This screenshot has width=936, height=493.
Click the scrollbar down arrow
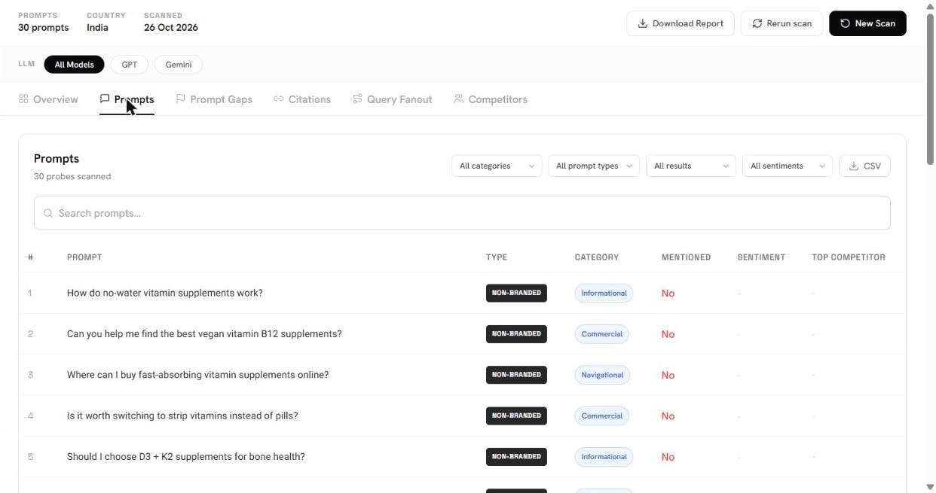(930, 487)
